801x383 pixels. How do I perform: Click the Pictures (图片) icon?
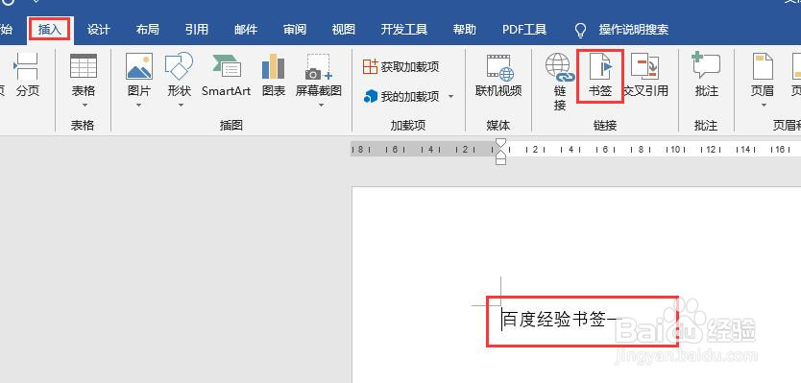[139, 66]
